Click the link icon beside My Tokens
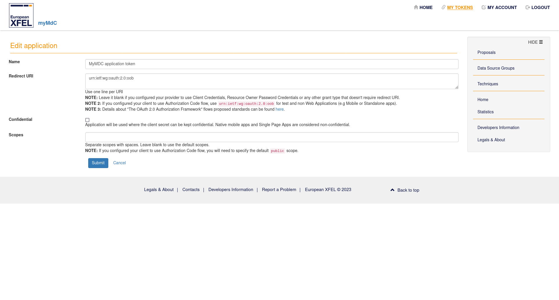The width and height of the screenshot is (559, 300). coord(443,7)
